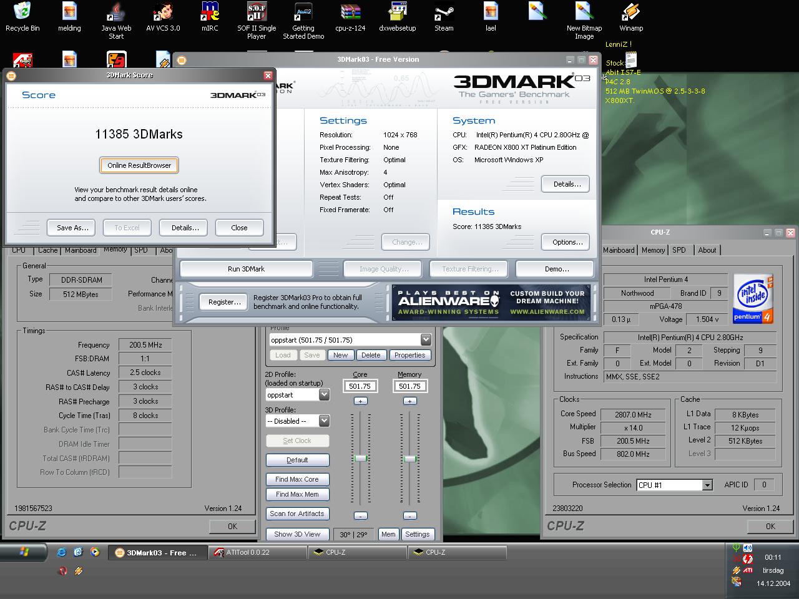Expand the oppstart profile dropdown in ATITool
This screenshot has height=599, width=799.
pos(426,340)
